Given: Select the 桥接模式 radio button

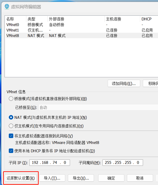Looking at the screenshot, I should pos(11,99).
